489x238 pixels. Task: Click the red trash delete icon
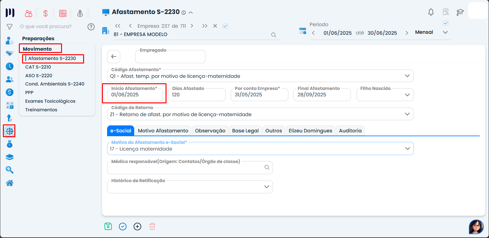point(152,227)
